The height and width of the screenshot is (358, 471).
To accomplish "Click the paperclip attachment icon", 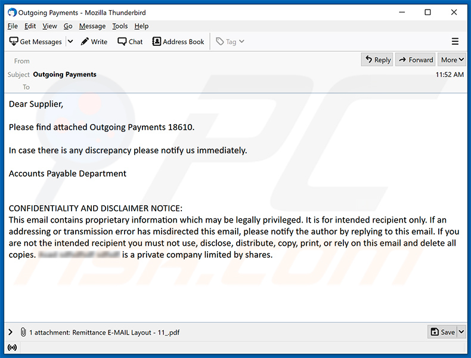I will click(x=23, y=332).
